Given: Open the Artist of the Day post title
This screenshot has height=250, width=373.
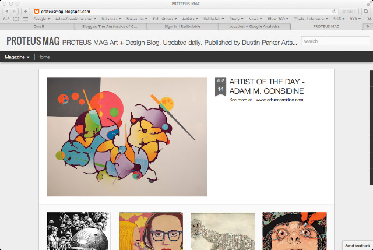Looking at the screenshot, I should click(267, 86).
